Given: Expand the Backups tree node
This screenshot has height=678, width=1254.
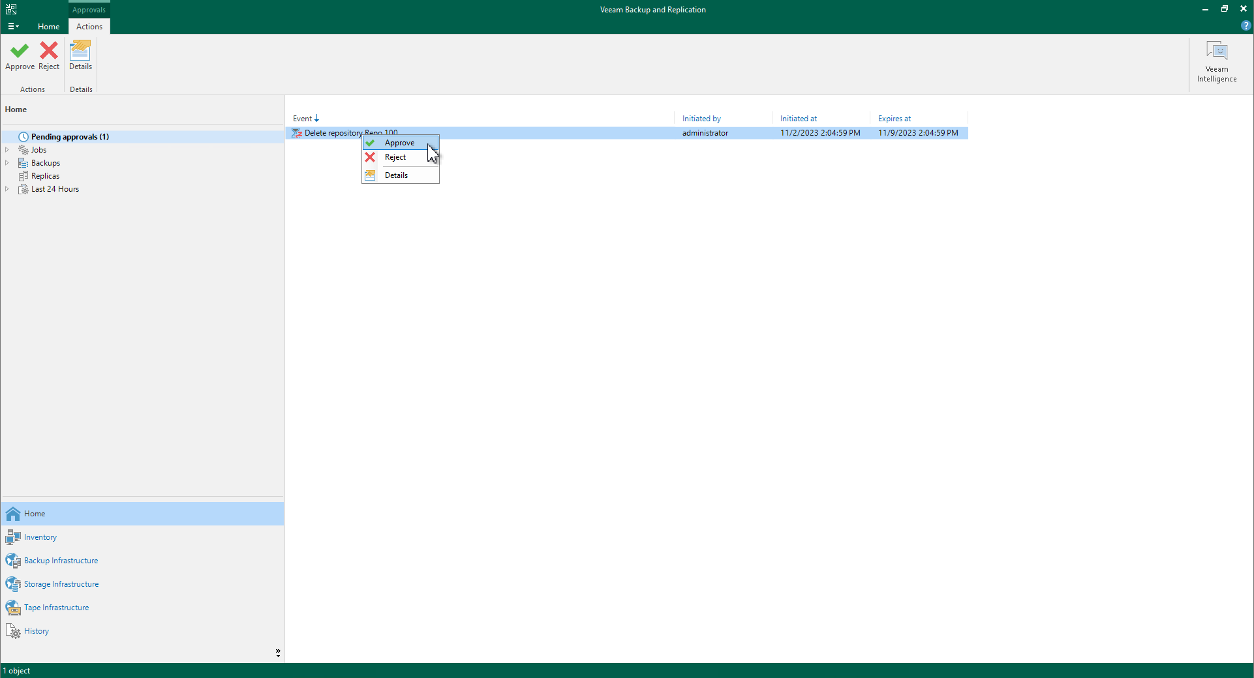Looking at the screenshot, I should click(7, 163).
